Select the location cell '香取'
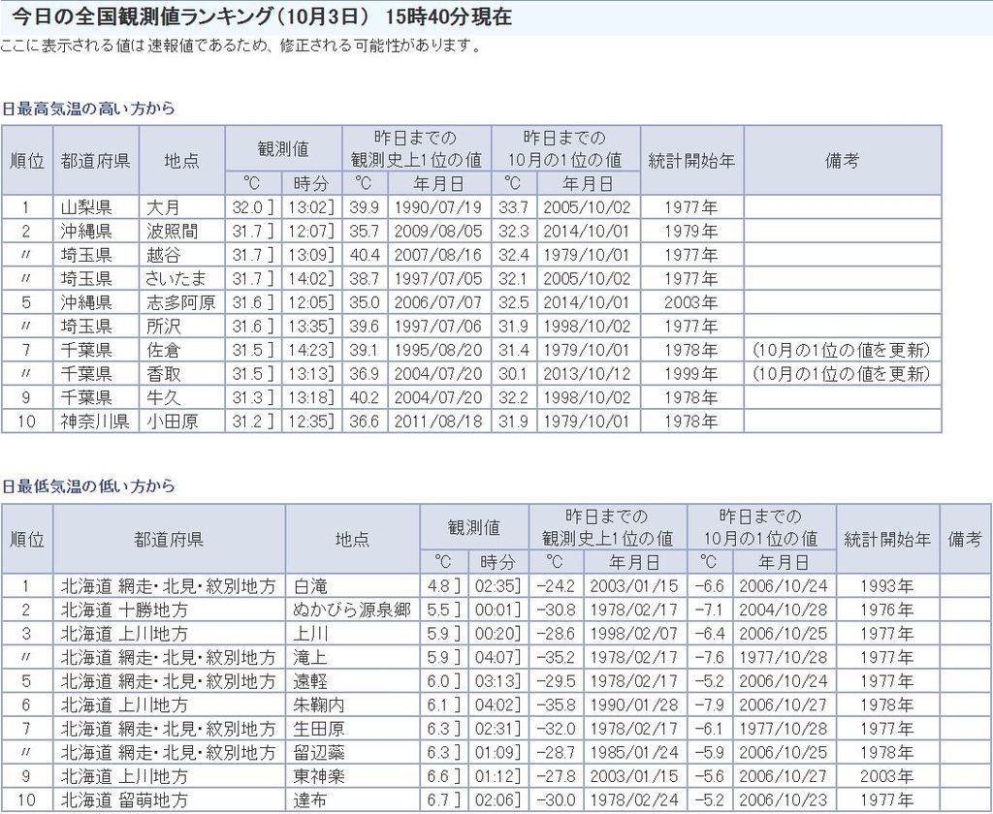Viewport: 993px width, 814px height. click(181, 373)
